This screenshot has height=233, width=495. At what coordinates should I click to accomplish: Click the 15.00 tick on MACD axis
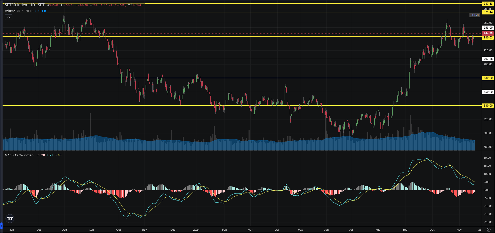(x=487, y=166)
